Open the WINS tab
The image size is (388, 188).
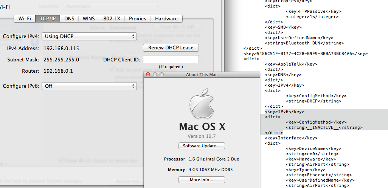[x=88, y=19]
